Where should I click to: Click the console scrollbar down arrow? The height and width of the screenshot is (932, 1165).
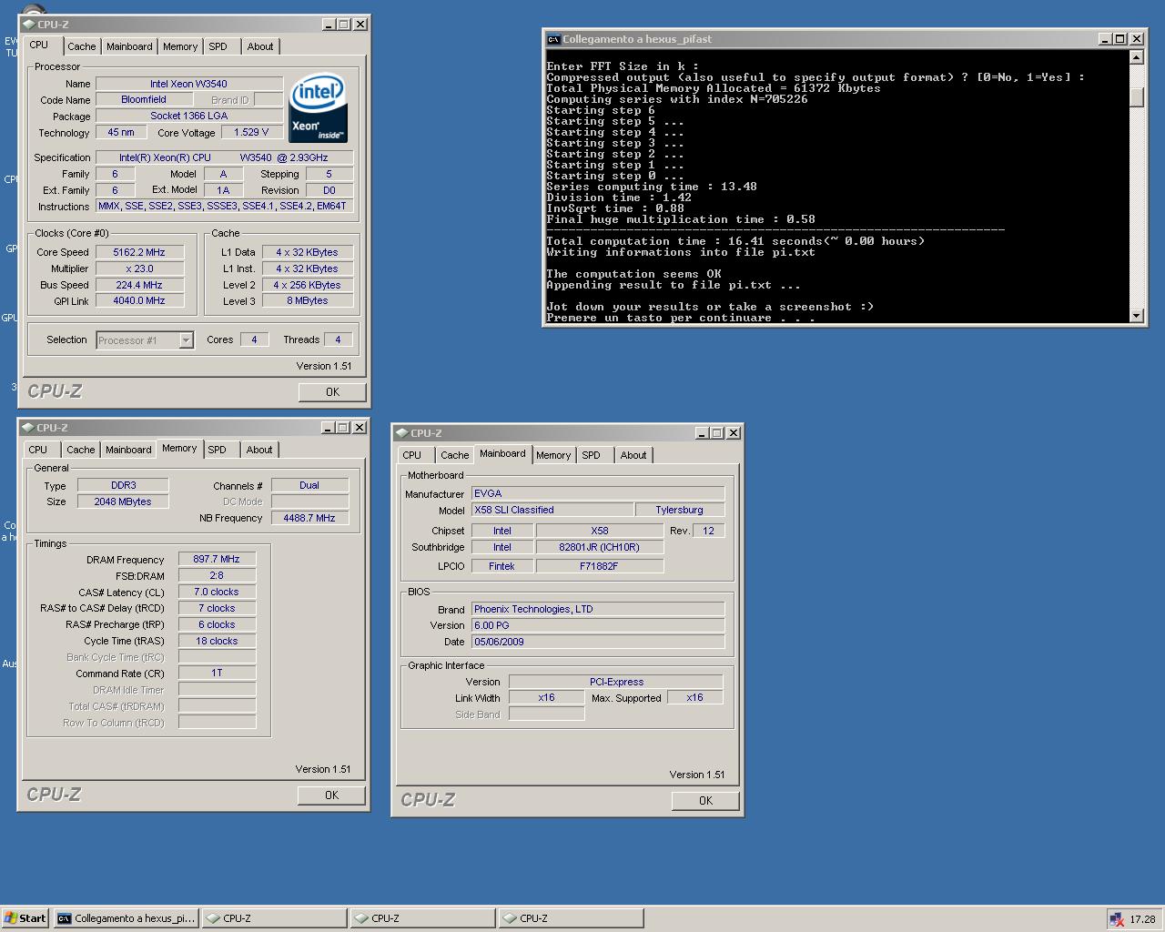[x=1136, y=316]
